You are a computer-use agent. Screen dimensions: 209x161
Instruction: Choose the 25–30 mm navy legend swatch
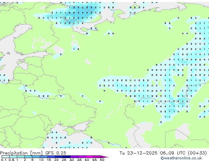pyautogui.click(x=67, y=157)
